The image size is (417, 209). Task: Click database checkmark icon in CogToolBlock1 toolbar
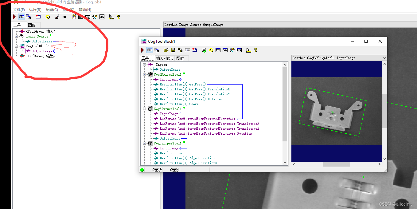click(204, 50)
